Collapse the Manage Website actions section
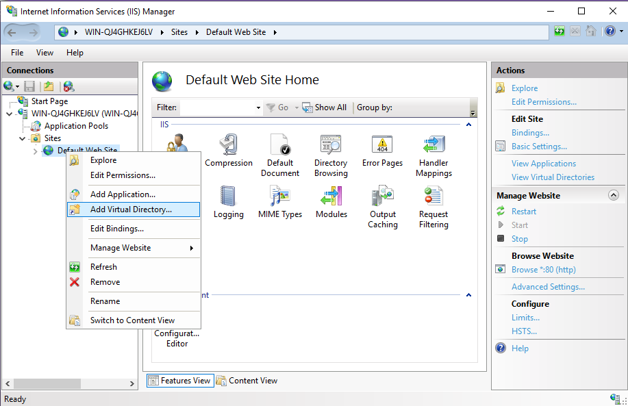Viewport: 628px width, 406px height. tap(613, 195)
